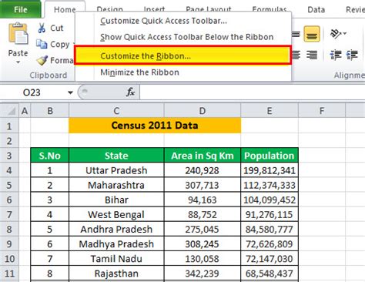
Task: Select column E header
Action: click(x=270, y=111)
